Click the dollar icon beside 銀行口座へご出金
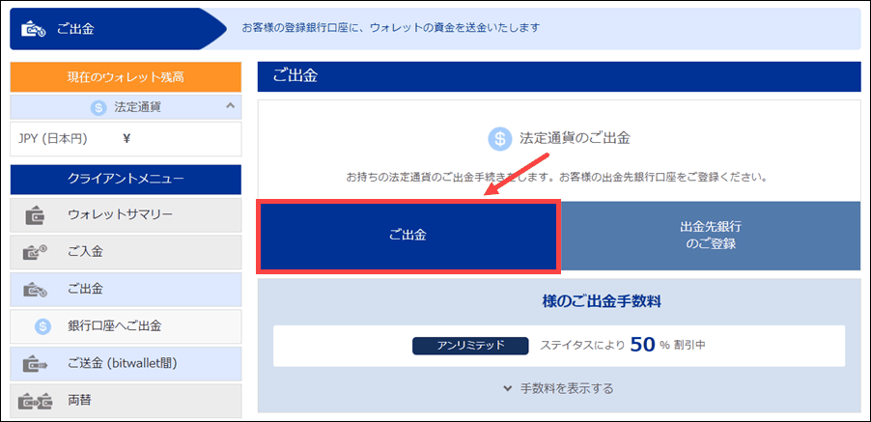This screenshot has height=422, width=871. 42,326
